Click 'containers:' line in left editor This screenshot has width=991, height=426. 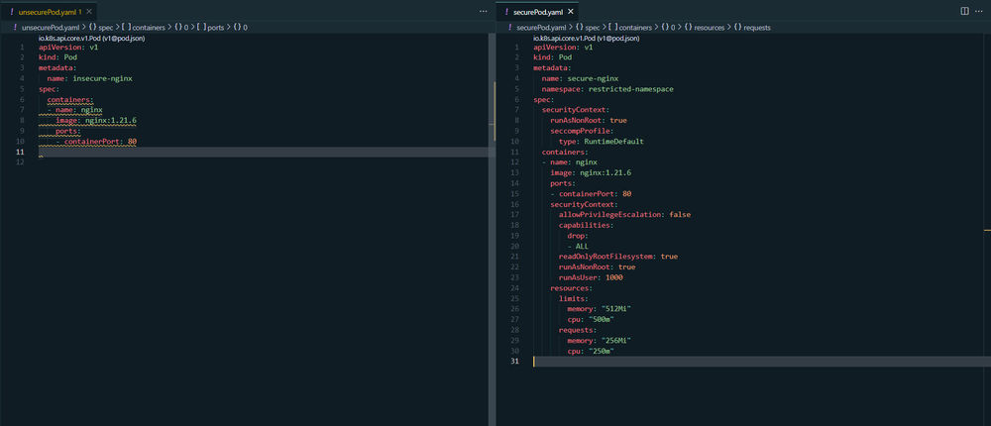click(70, 100)
